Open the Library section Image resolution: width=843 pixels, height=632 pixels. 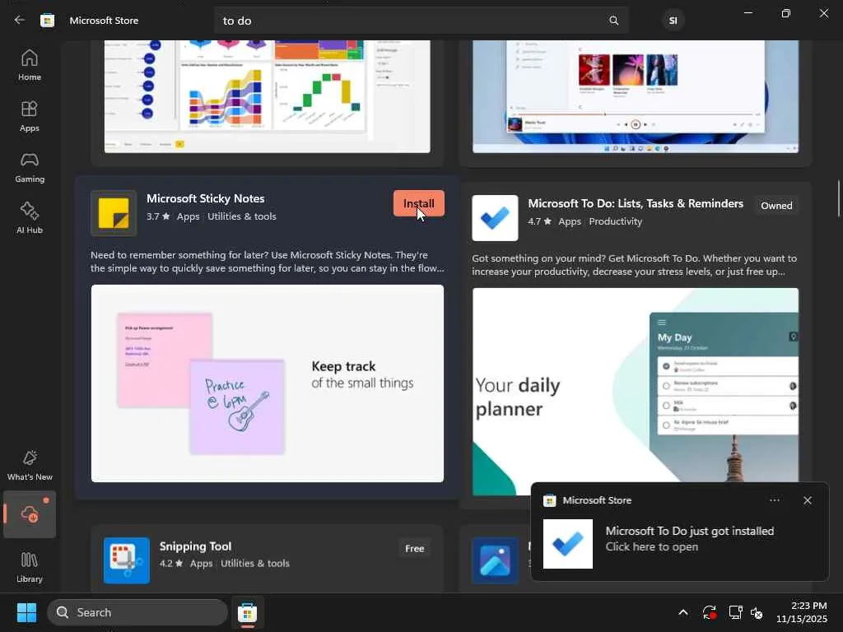[x=30, y=567]
